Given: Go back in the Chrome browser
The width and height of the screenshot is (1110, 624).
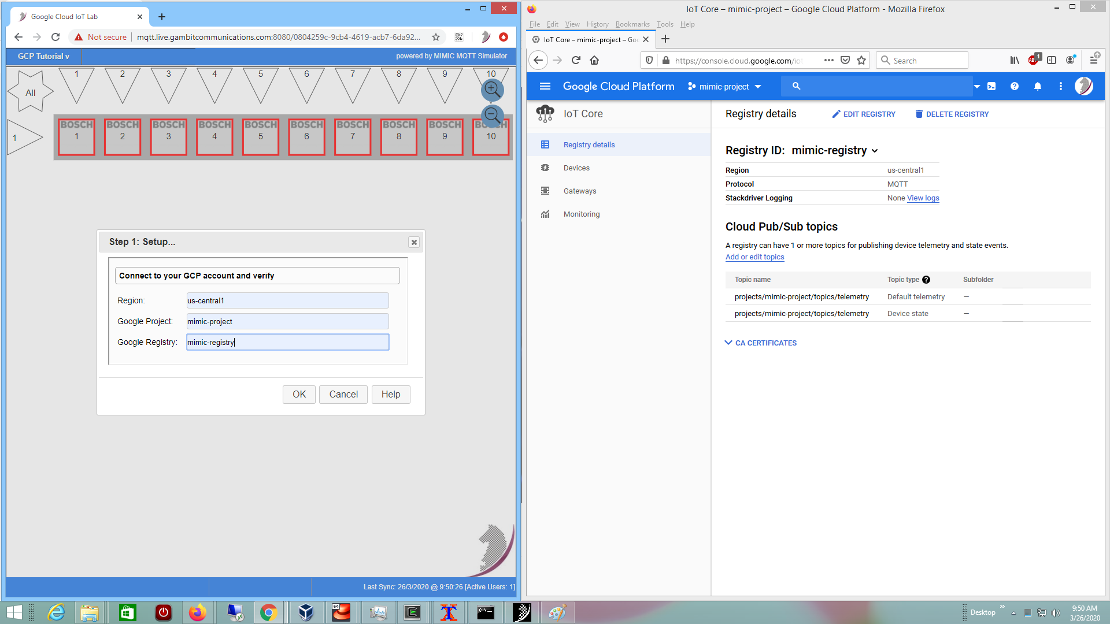Looking at the screenshot, I should pyautogui.click(x=18, y=37).
